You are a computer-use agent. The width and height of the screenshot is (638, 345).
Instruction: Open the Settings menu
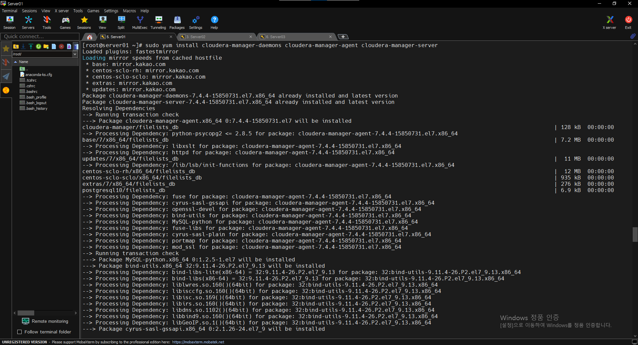[111, 11]
